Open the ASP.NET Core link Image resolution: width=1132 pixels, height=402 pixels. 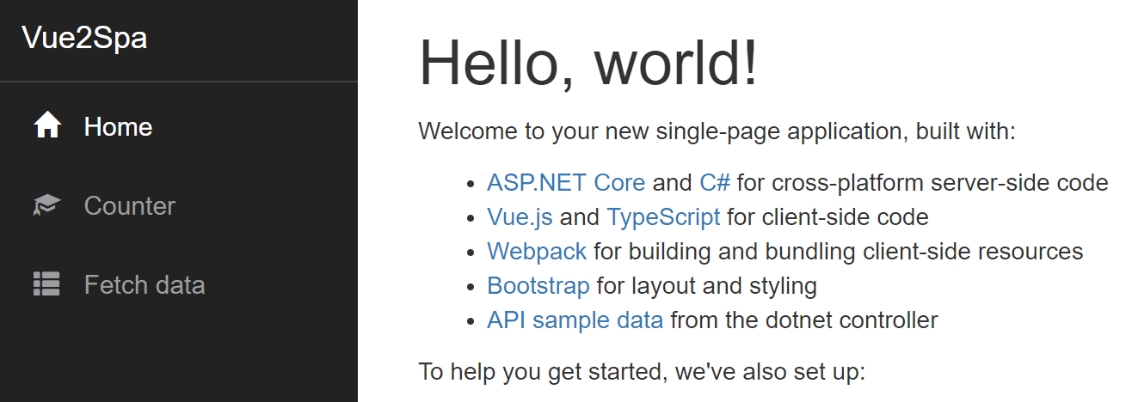[566, 183]
